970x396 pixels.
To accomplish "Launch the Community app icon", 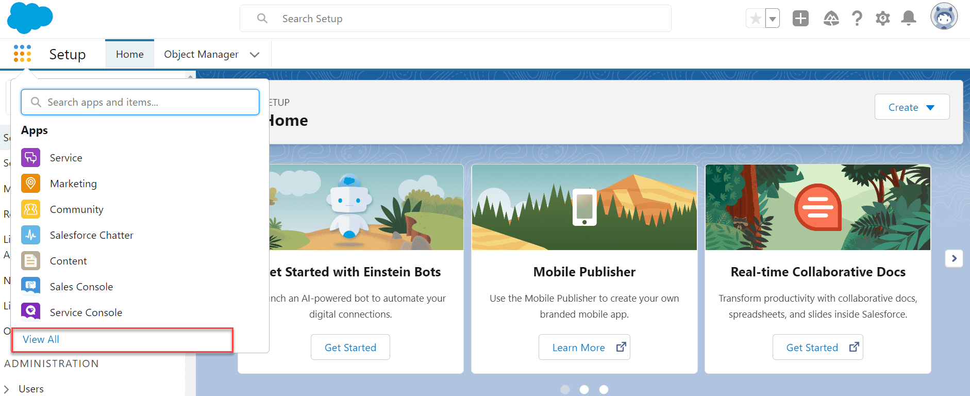I will tap(30, 209).
